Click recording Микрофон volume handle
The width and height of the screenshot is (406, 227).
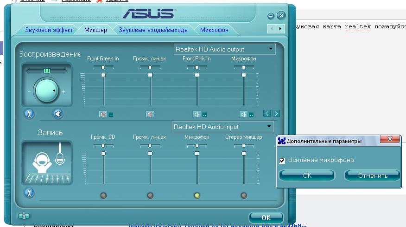[x=197, y=153]
